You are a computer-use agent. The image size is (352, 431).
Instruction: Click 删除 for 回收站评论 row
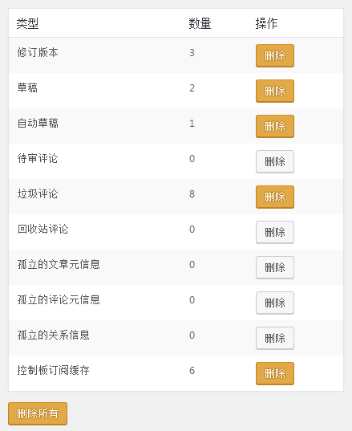click(x=275, y=232)
